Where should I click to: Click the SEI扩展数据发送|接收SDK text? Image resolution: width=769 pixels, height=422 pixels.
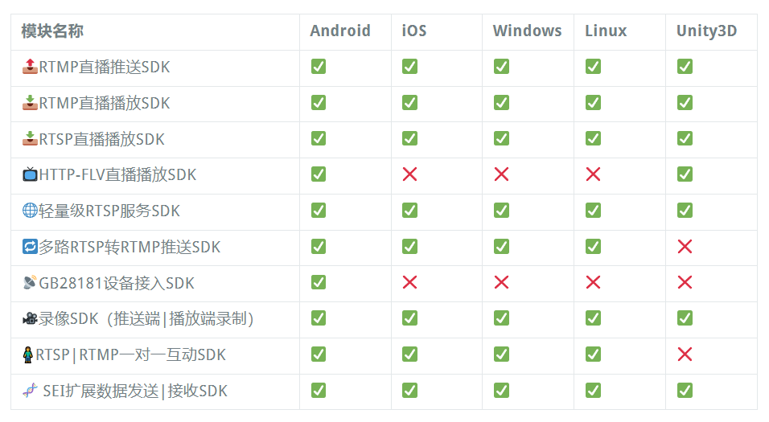click(x=135, y=391)
